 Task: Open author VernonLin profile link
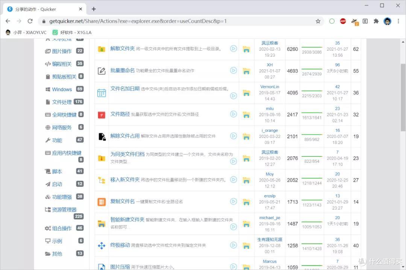click(x=270, y=87)
